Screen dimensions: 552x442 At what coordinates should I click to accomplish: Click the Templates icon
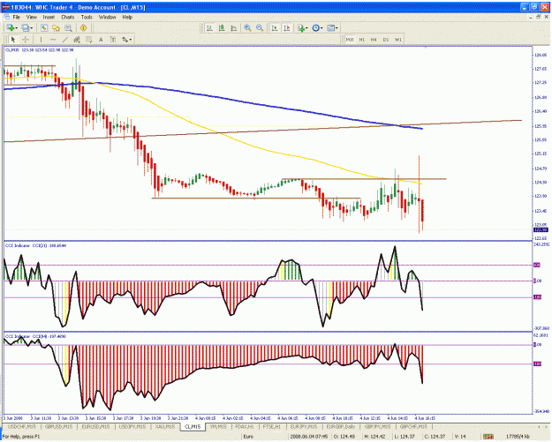330,27
